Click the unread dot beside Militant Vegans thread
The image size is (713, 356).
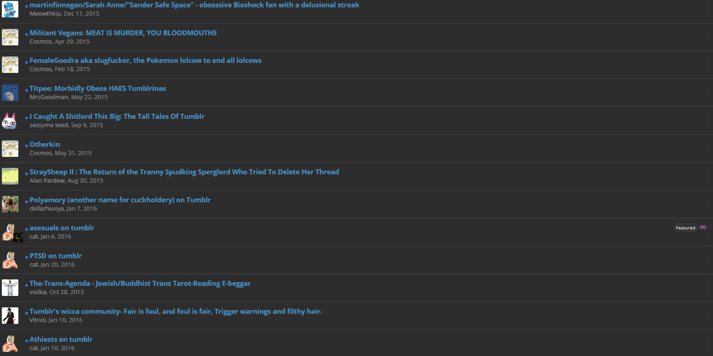pyautogui.click(x=27, y=34)
